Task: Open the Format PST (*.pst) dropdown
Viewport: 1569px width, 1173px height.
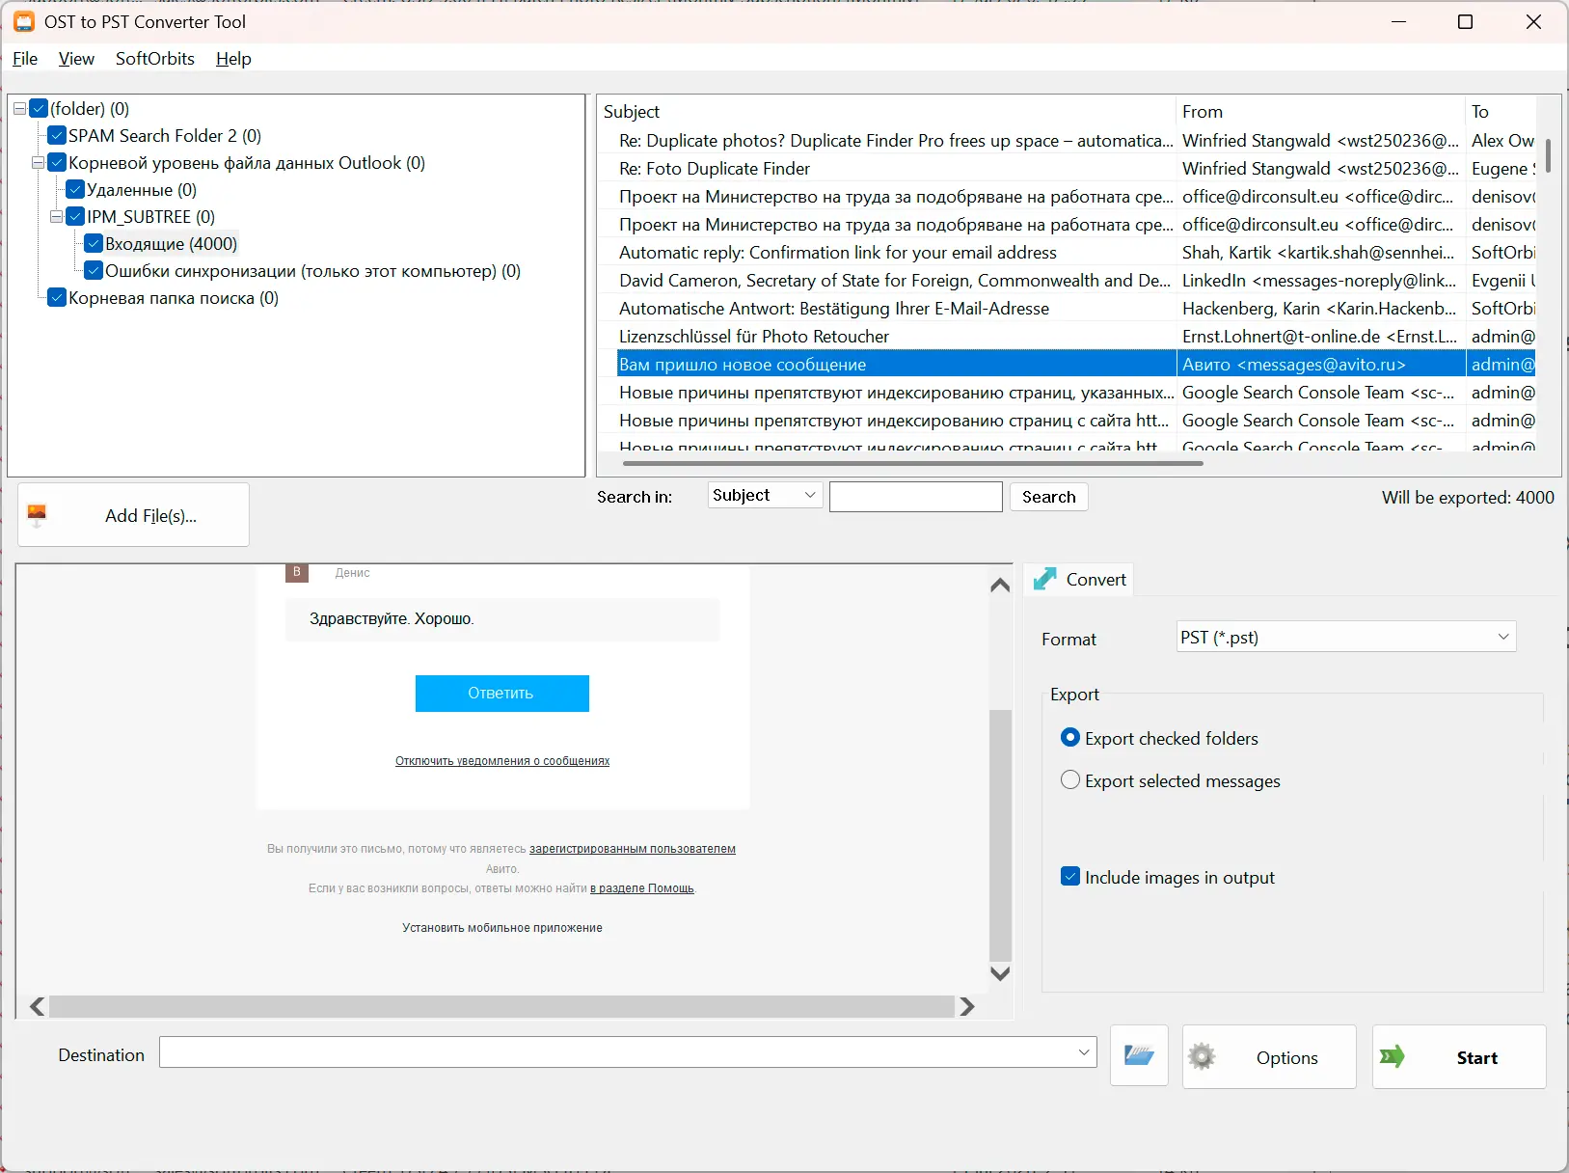Action: pyautogui.click(x=1347, y=637)
